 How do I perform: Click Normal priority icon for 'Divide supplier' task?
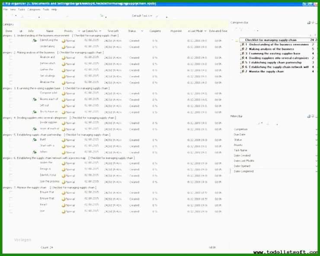(64, 123)
